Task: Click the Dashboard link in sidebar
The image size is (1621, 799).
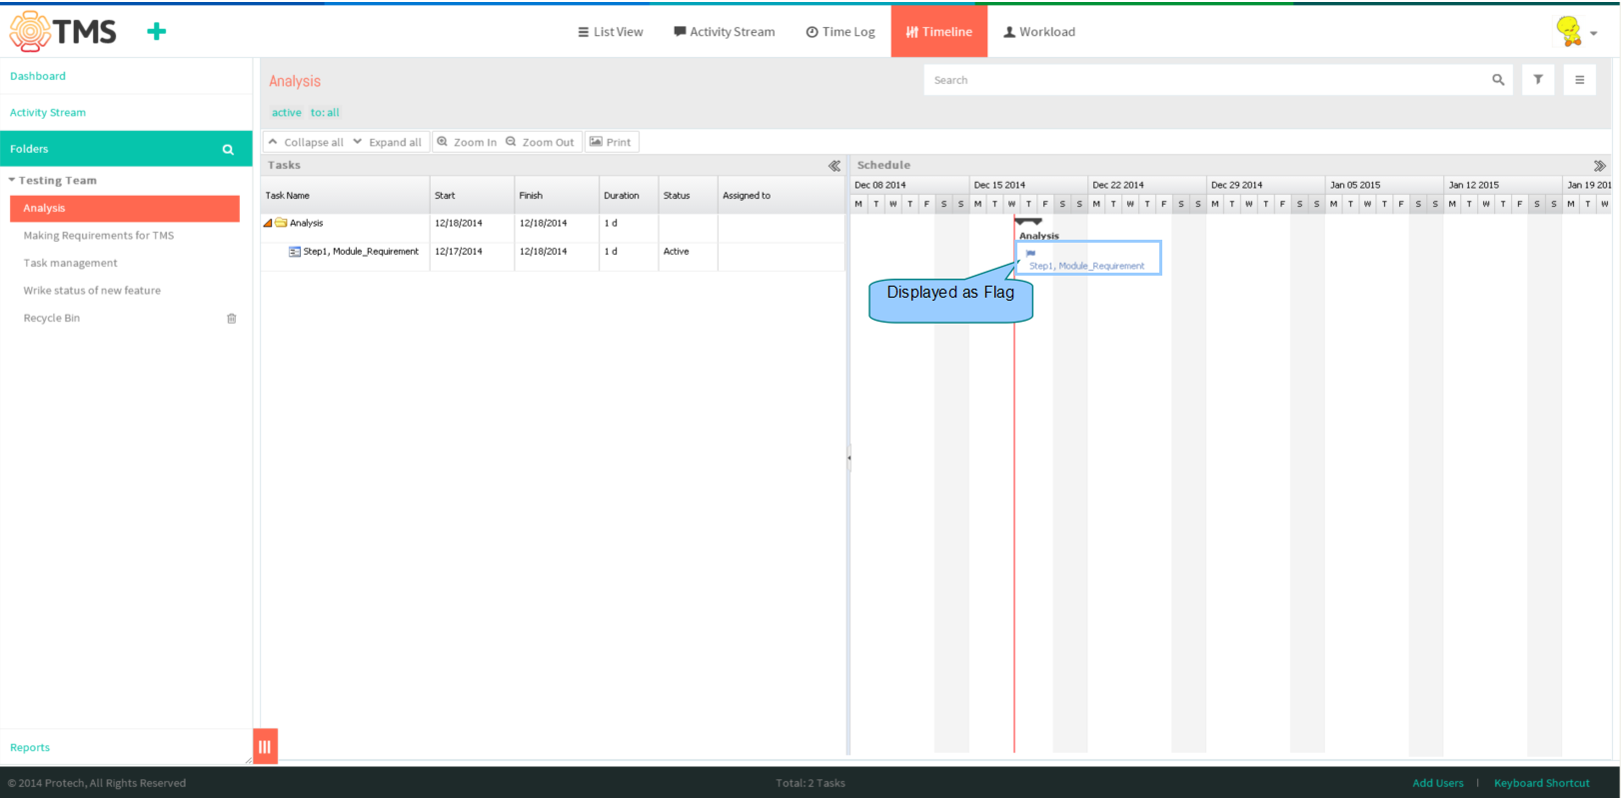Action: click(x=38, y=76)
